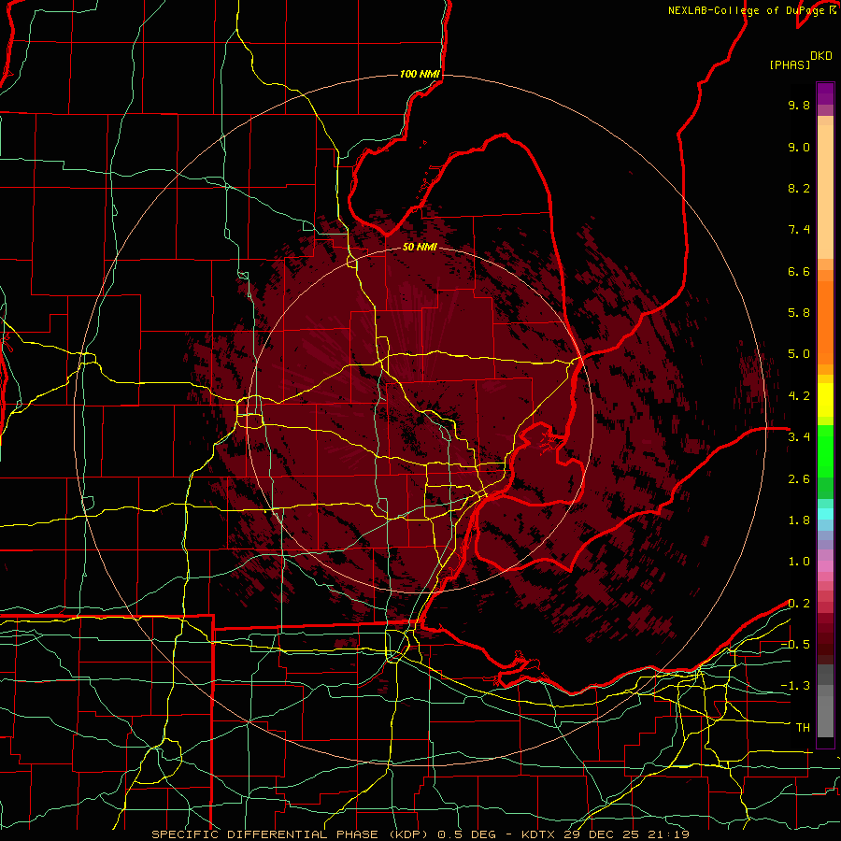Click the TH threshold label
The height and width of the screenshot is (841, 841).
pos(803,728)
